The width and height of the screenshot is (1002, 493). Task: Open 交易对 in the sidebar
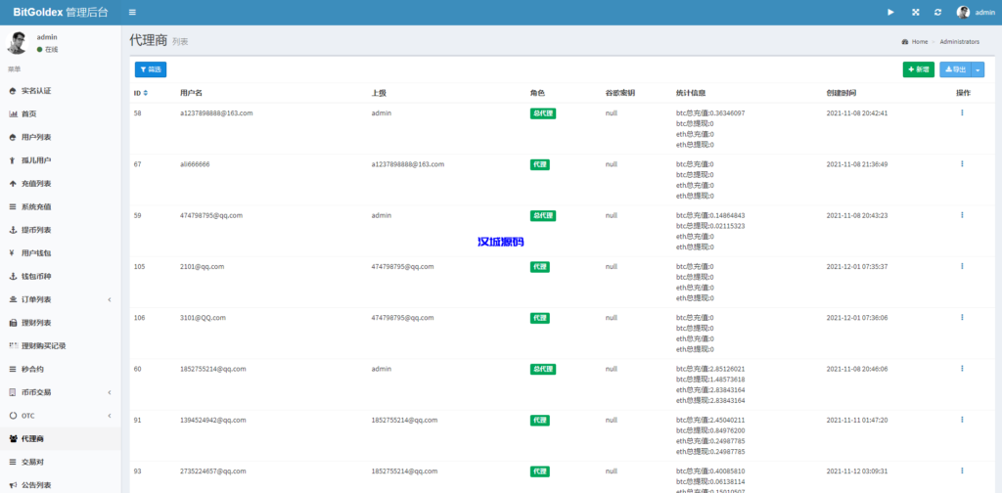[60, 462]
